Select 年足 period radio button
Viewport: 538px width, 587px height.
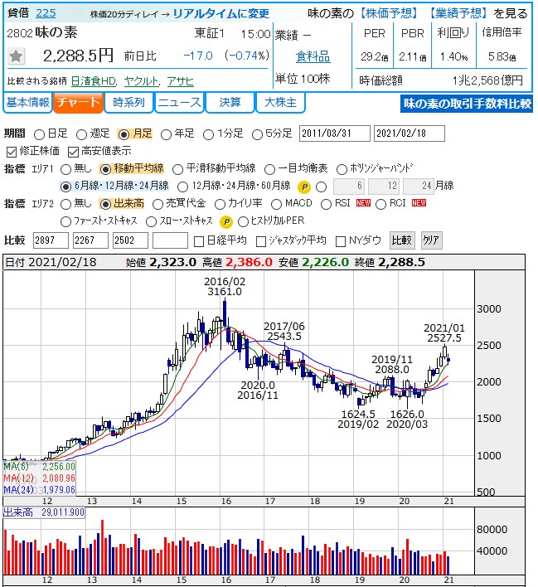[x=166, y=134]
